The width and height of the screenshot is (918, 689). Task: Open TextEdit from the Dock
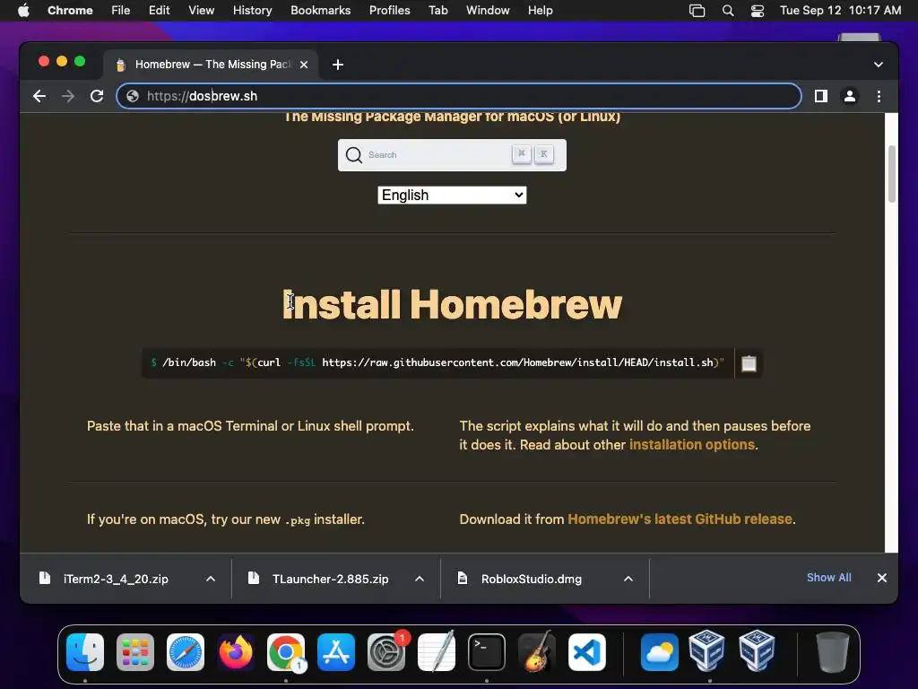437,652
